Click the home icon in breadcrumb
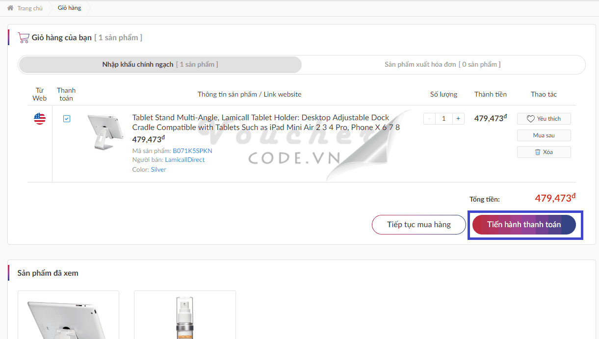Image resolution: width=599 pixels, height=339 pixels. coord(10,8)
